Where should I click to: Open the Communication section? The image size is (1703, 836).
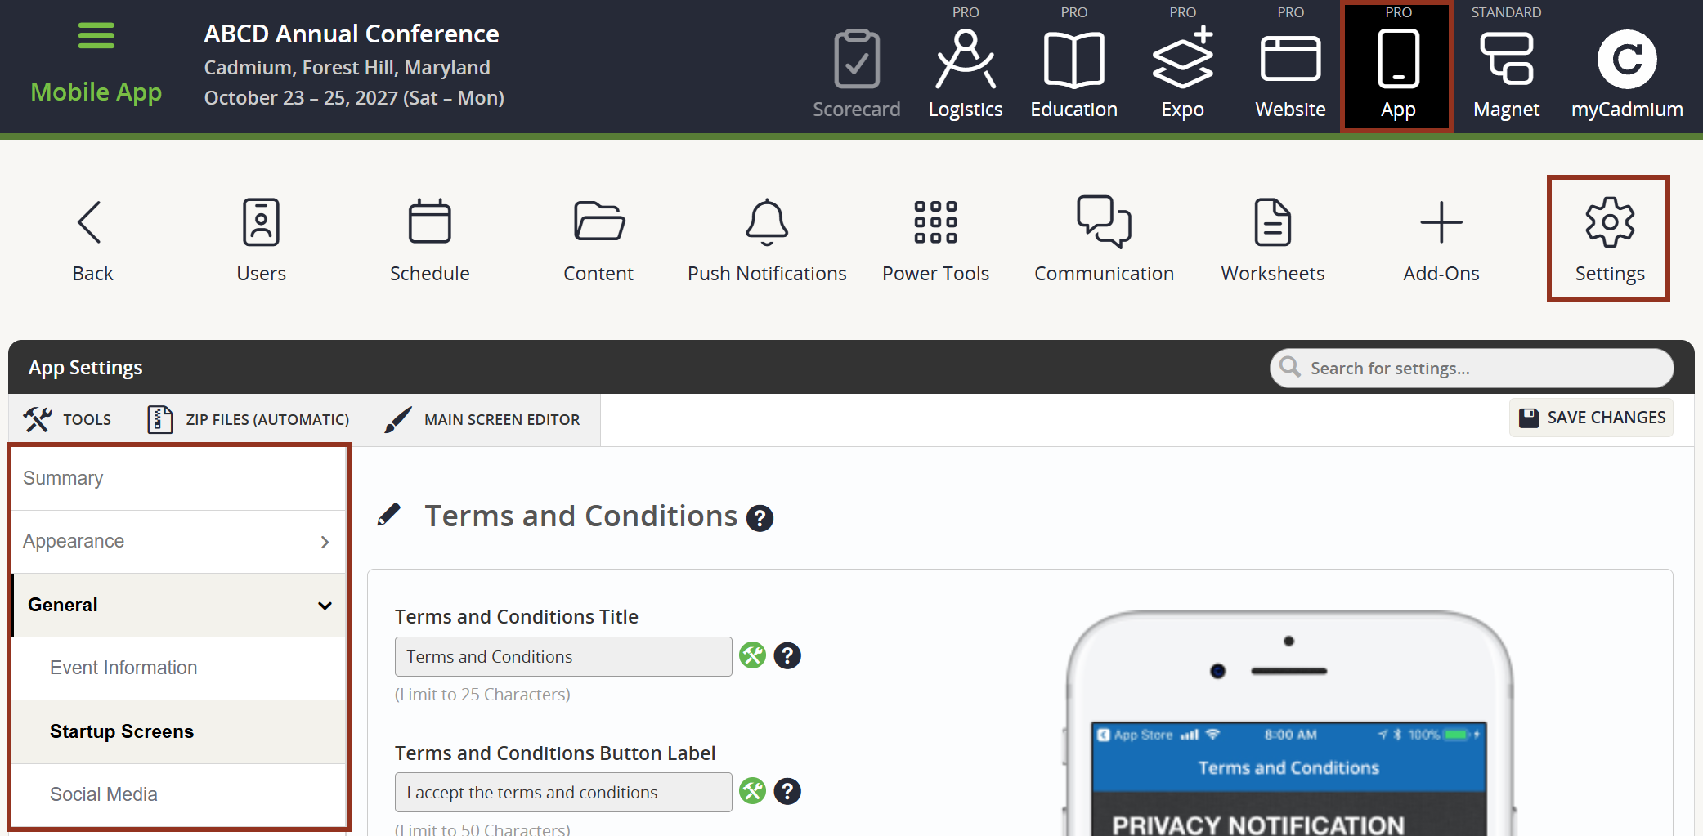point(1104,240)
